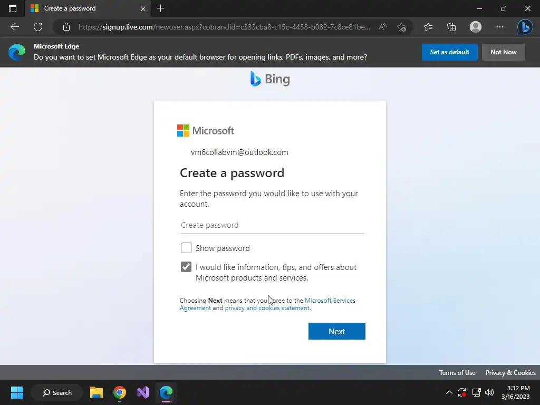The image size is (540, 405).
Task: Open the browser profile avatar
Action: coord(476,27)
